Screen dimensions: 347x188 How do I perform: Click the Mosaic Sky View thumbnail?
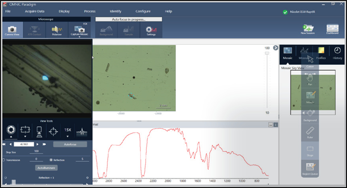tap(313, 93)
